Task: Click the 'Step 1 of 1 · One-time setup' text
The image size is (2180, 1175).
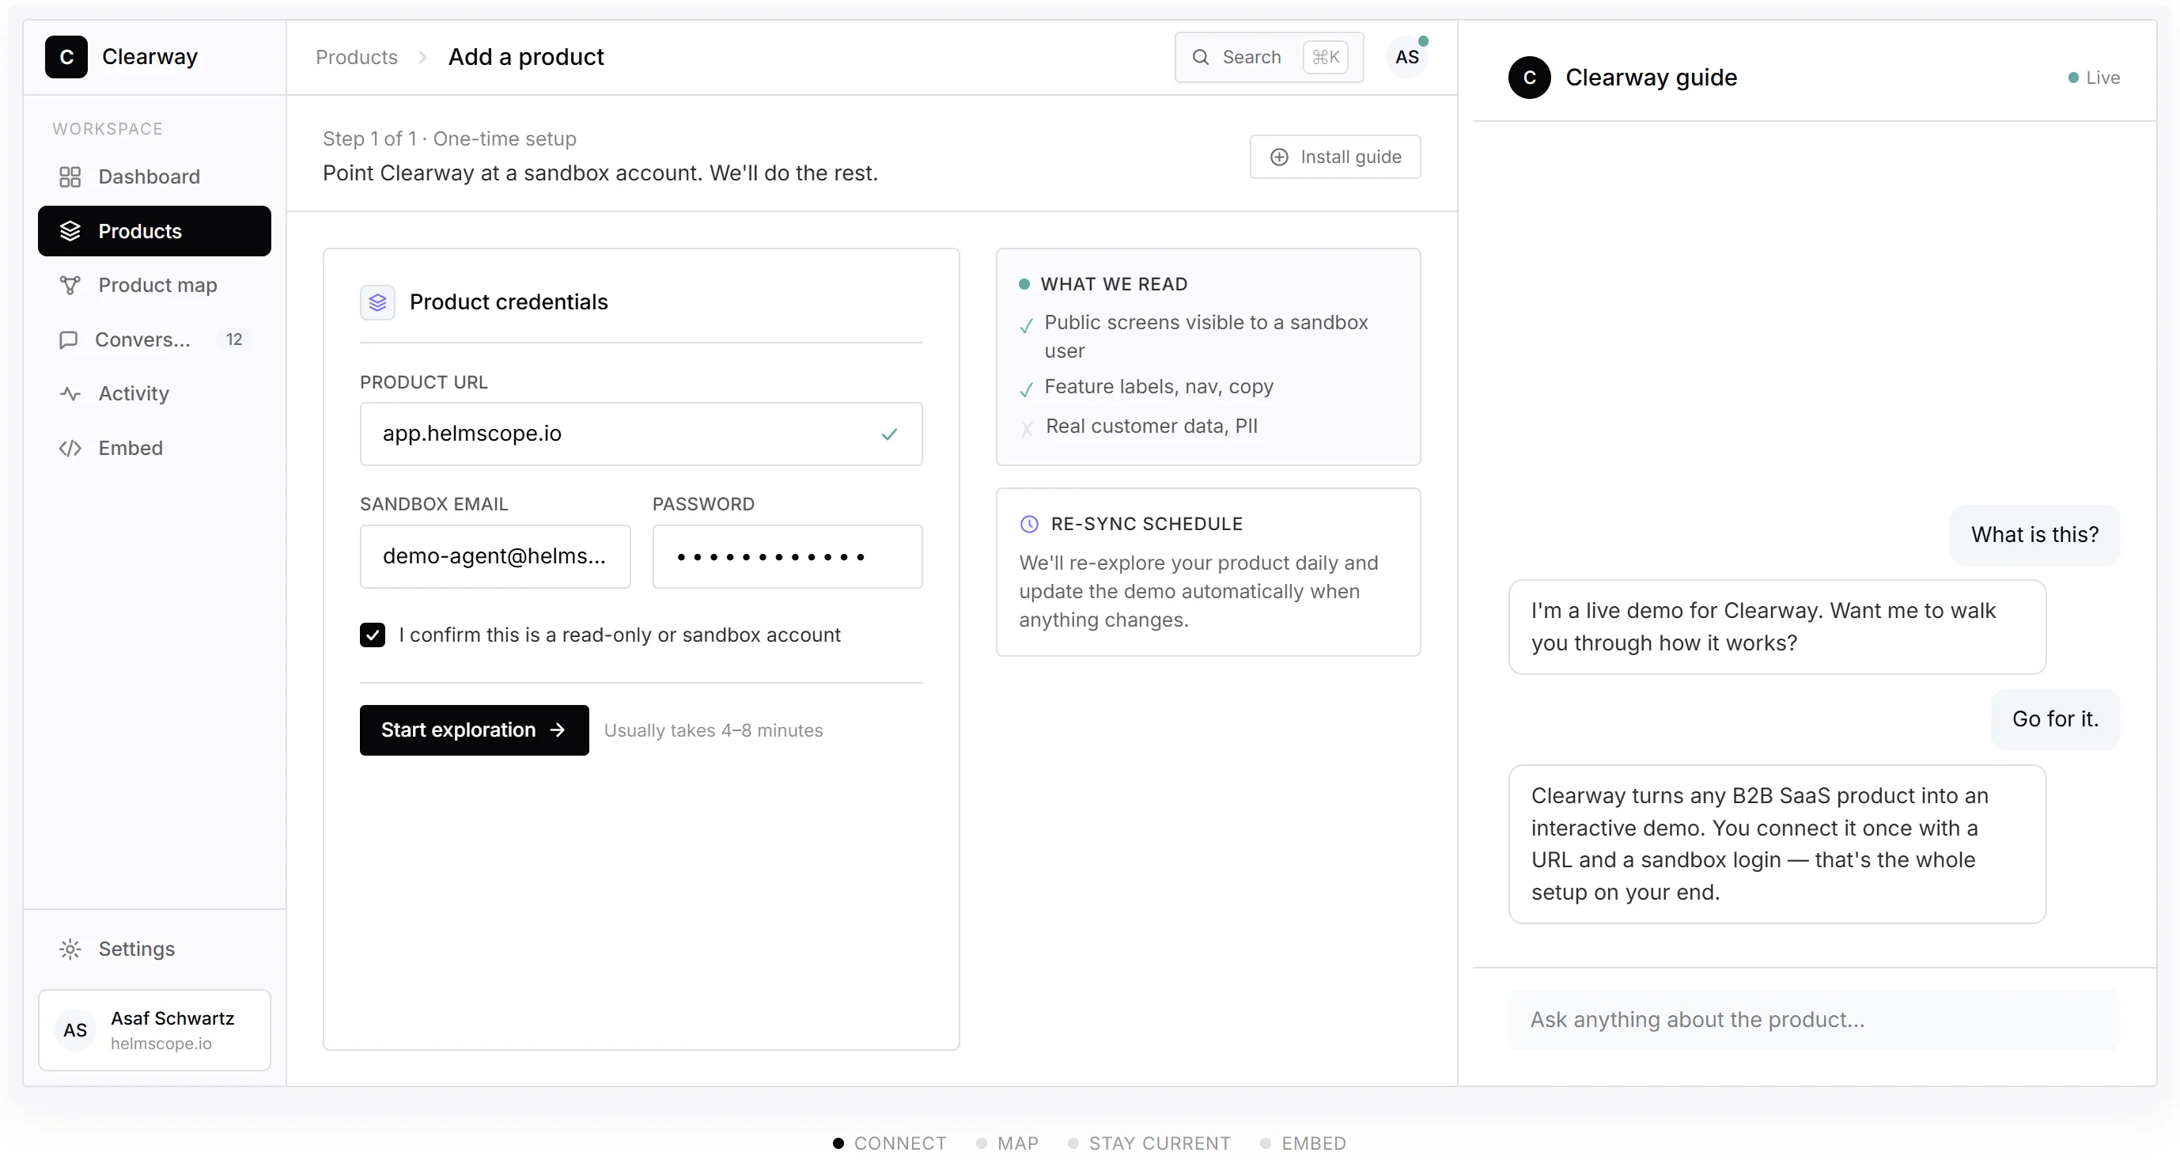Action: 448,138
